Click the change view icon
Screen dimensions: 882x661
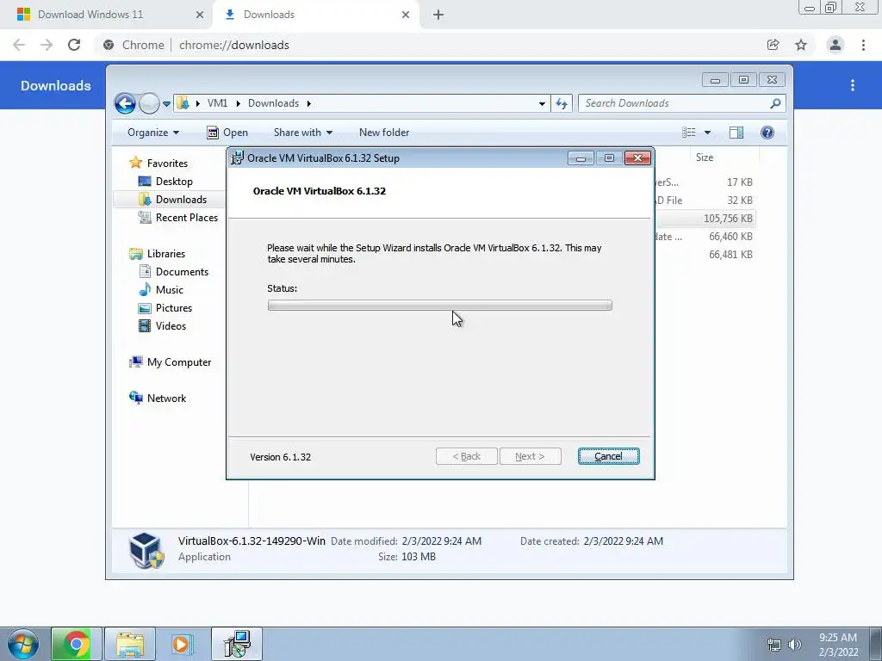tap(689, 133)
